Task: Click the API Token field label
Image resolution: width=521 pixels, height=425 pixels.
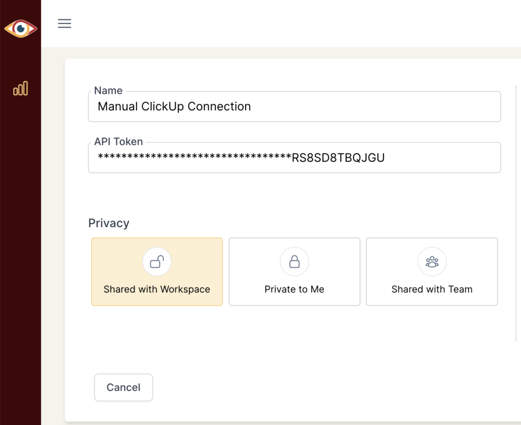Action: [119, 142]
